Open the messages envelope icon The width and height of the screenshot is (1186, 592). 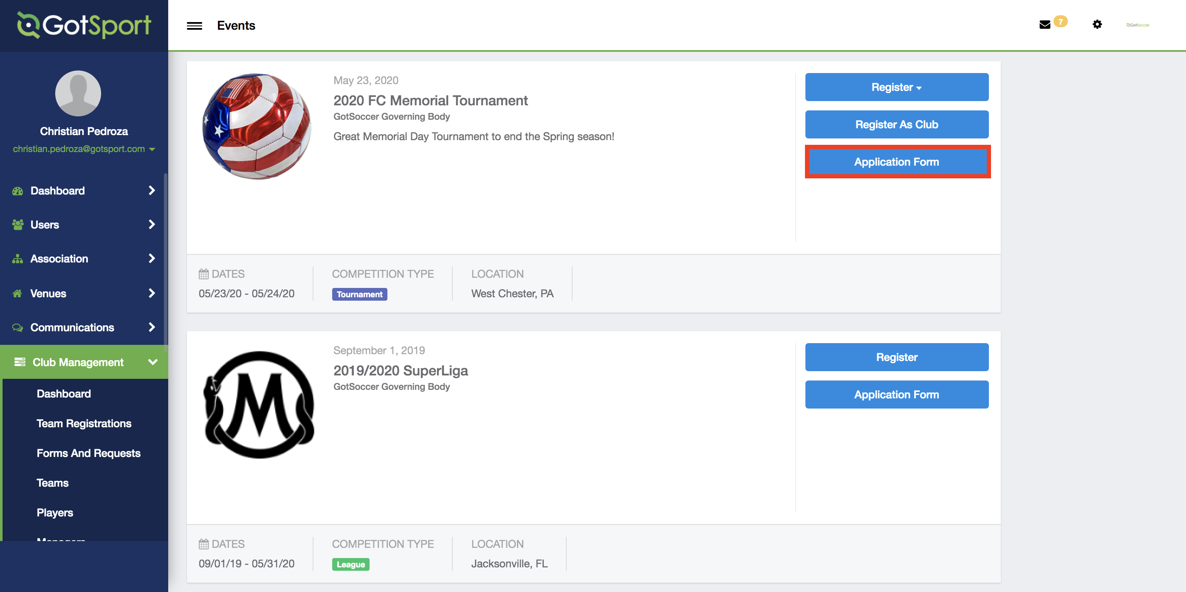1045,24
